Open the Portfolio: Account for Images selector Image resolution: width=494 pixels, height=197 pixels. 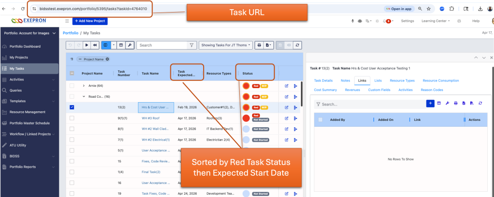29,33
